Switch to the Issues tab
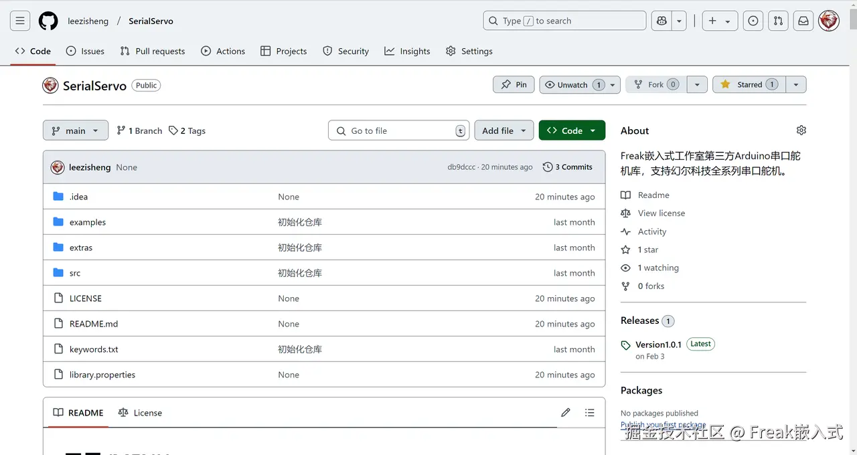This screenshot has width=857, height=455. [85, 51]
